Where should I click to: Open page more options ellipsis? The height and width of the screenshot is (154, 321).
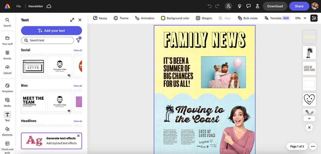[x=313, y=147]
